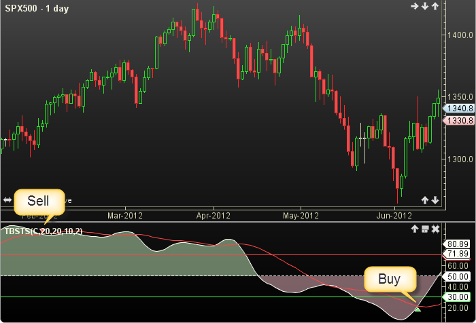Screen dimensions: 476x323
Task: Click the 30.00 green level tag
Action: point(456,297)
